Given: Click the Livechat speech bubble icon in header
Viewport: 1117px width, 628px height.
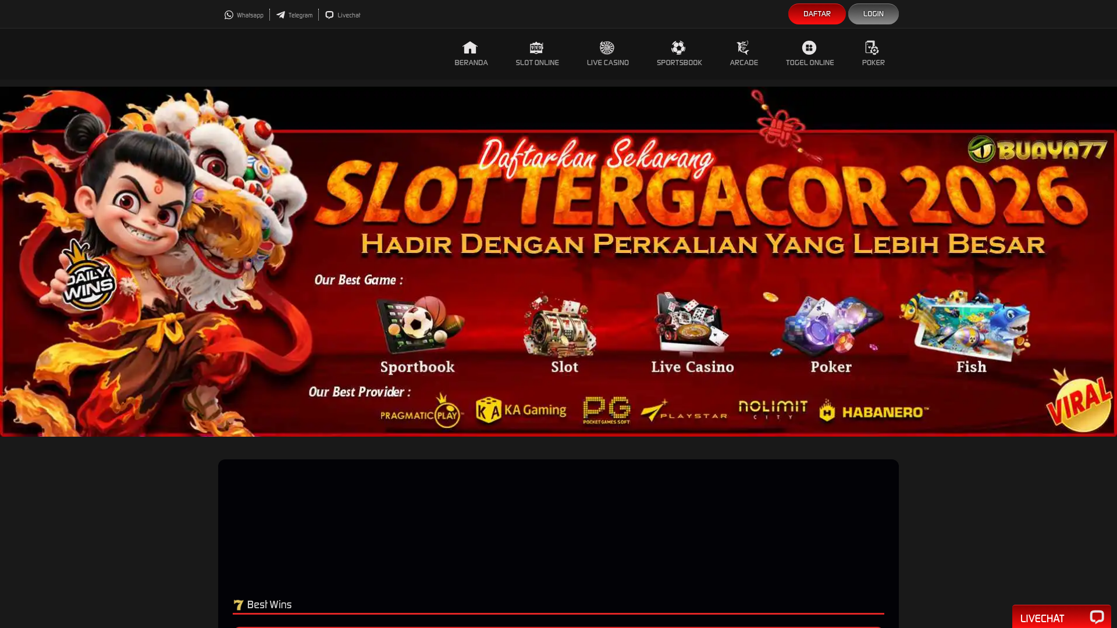Looking at the screenshot, I should (x=329, y=15).
